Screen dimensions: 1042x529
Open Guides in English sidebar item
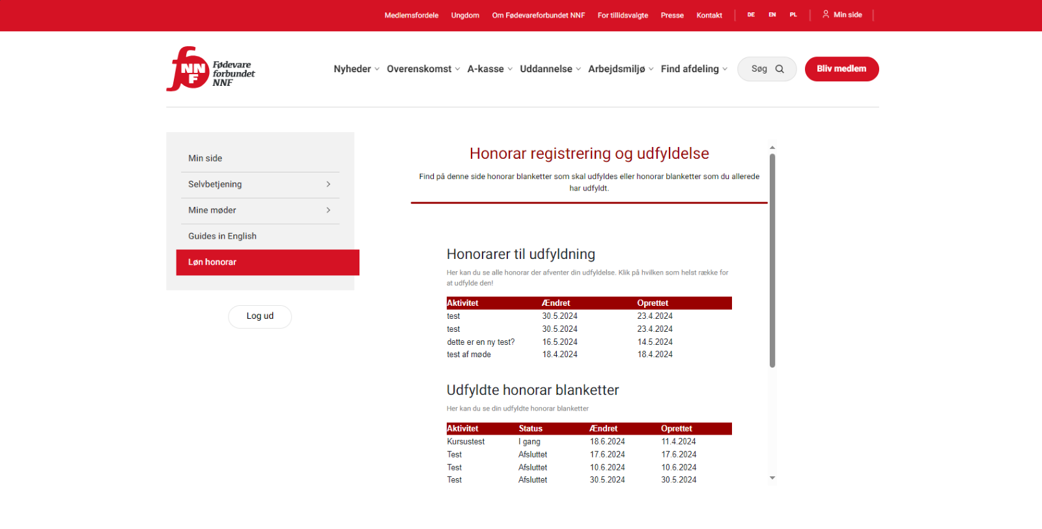222,236
